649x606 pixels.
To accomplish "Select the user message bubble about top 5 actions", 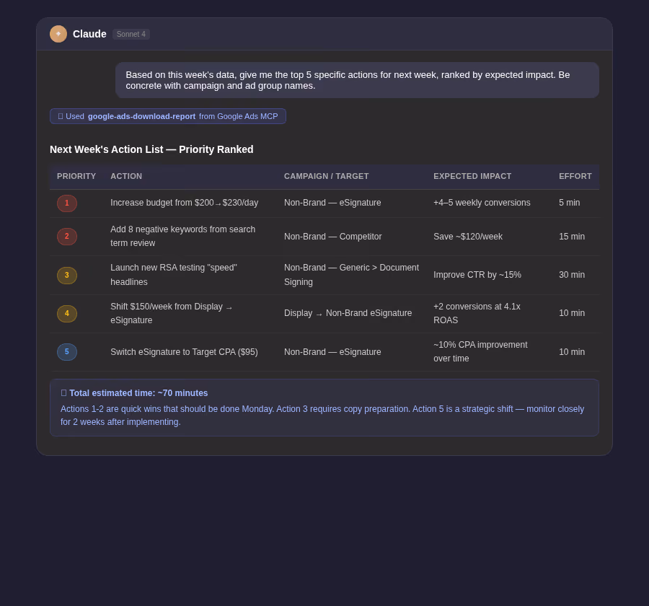I will point(357,80).
